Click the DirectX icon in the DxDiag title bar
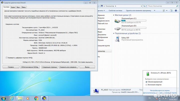The height and width of the screenshot is (101, 180). point(2,2)
